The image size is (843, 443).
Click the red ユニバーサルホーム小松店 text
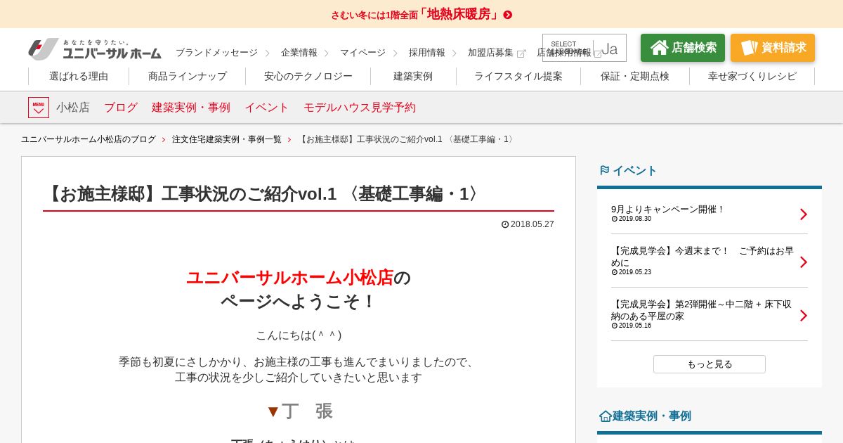289,278
